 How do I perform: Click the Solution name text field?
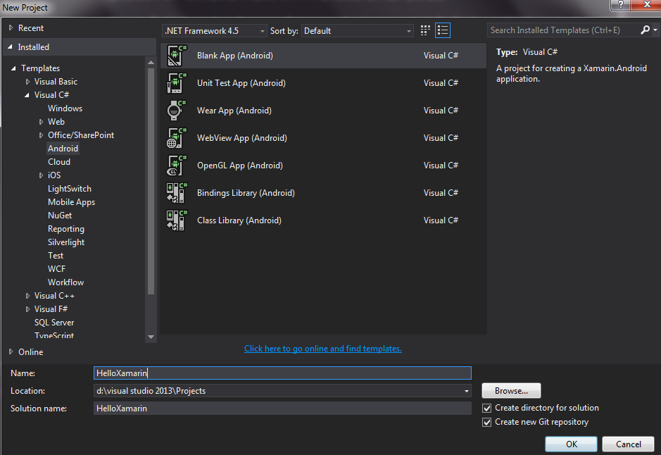[x=282, y=409]
